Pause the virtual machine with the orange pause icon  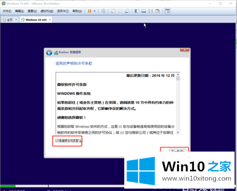[90, 11]
